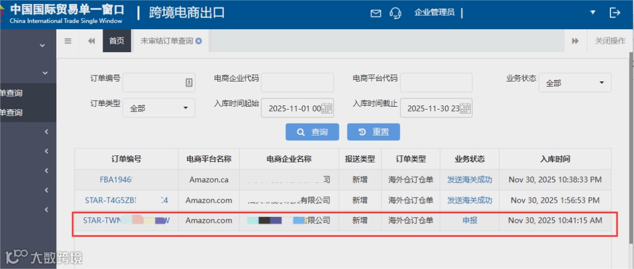Click the 申报 status link
The height and width of the screenshot is (269, 634).
(470, 220)
